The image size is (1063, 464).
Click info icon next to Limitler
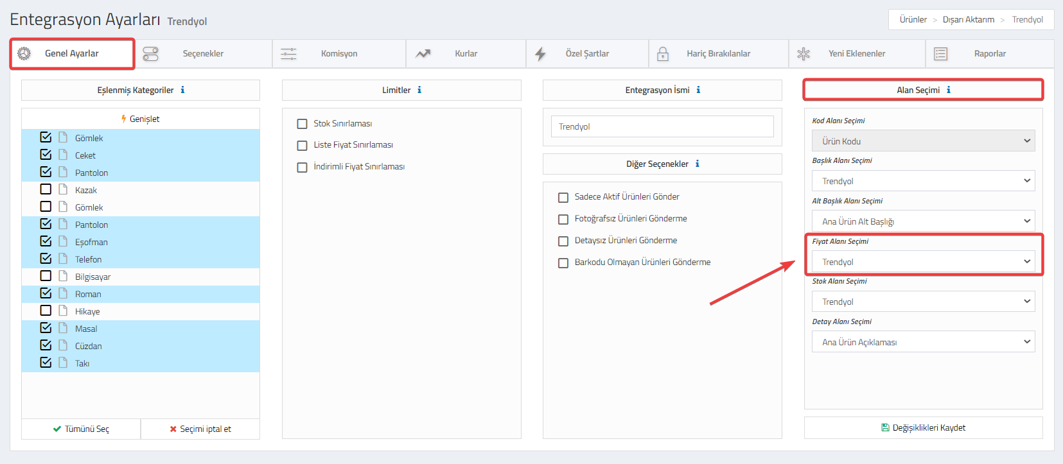click(x=419, y=90)
